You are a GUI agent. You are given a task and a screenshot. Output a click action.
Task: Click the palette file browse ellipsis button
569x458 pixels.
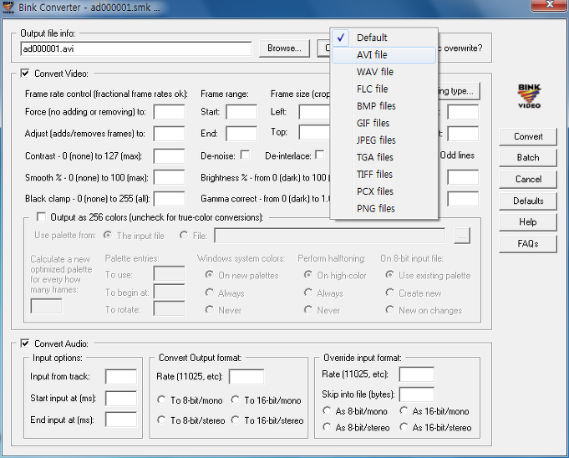[x=462, y=237]
